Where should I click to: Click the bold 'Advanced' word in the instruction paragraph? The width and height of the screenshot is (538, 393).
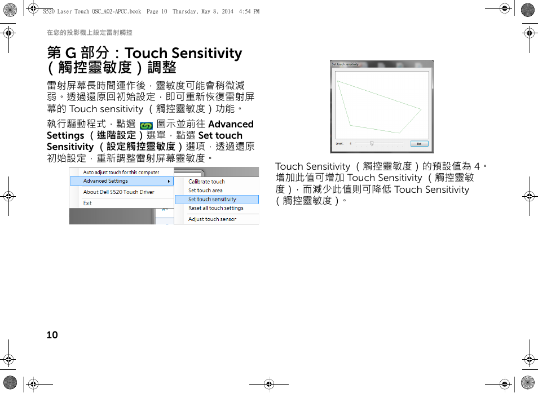[231, 124]
